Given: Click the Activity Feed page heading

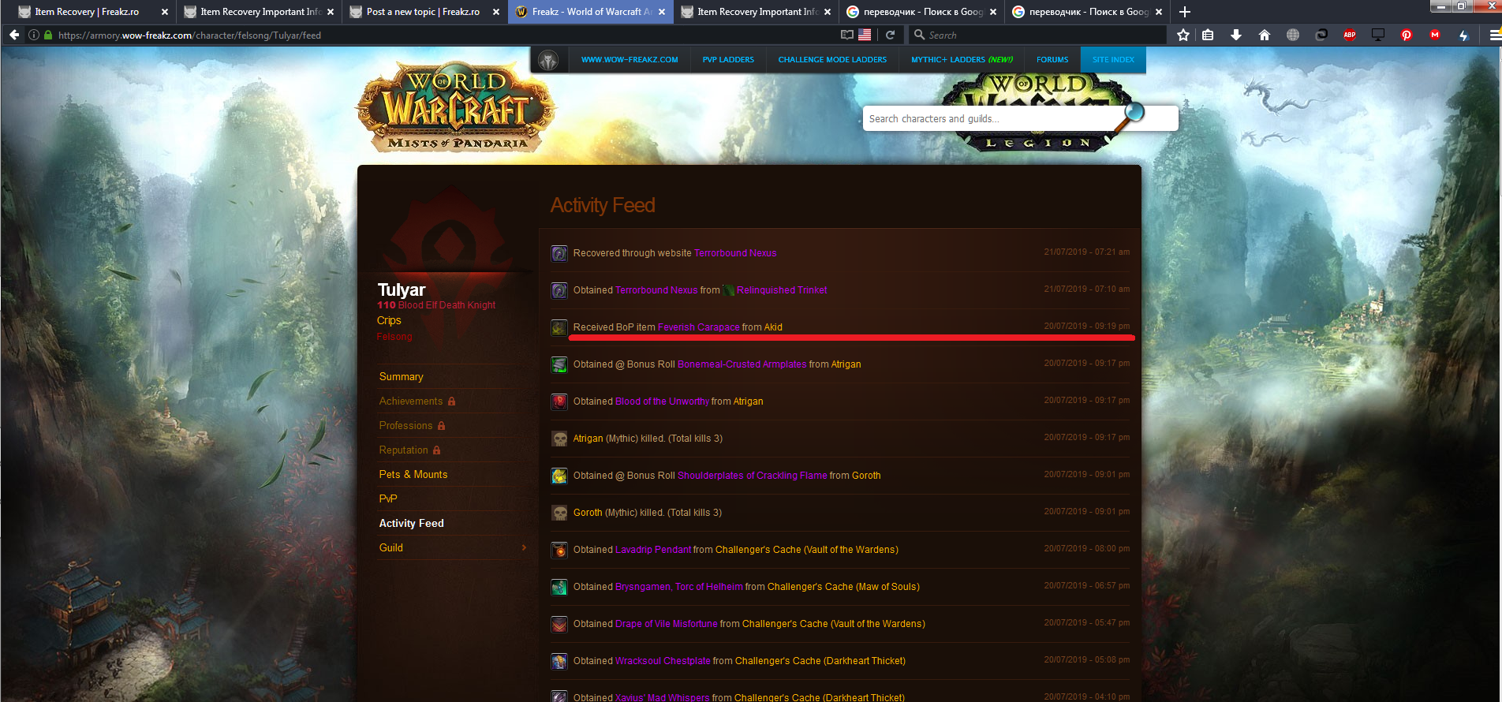Looking at the screenshot, I should point(603,205).
